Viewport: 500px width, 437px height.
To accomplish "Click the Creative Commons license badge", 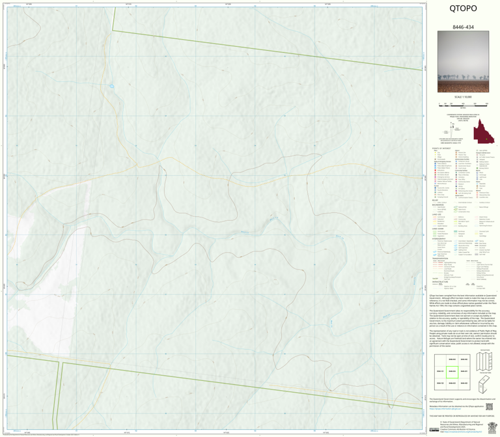I will [x=434, y=430].
